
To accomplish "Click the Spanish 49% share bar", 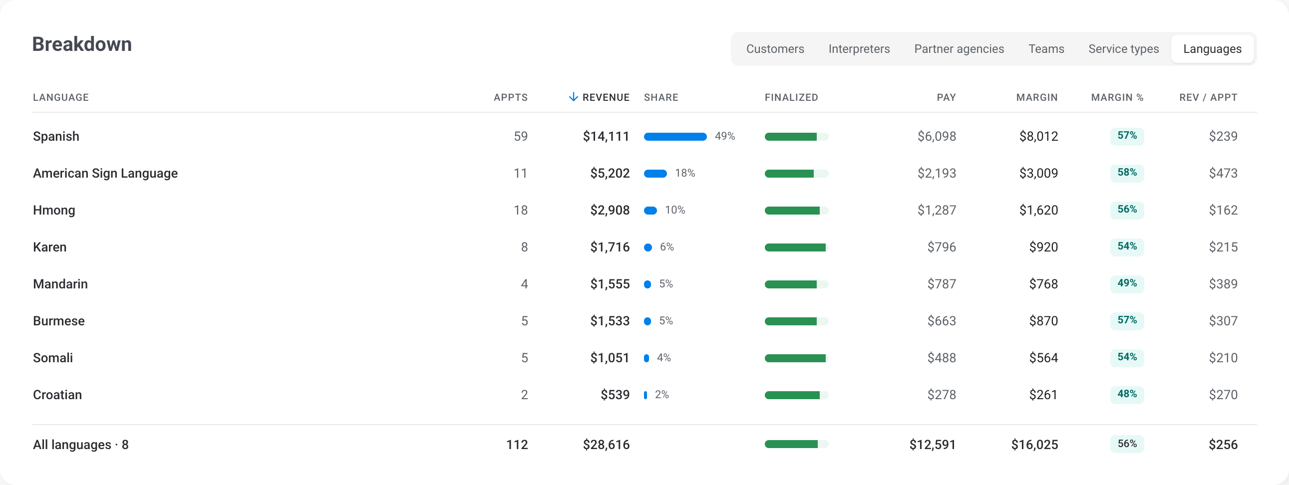I will point(675,137).
